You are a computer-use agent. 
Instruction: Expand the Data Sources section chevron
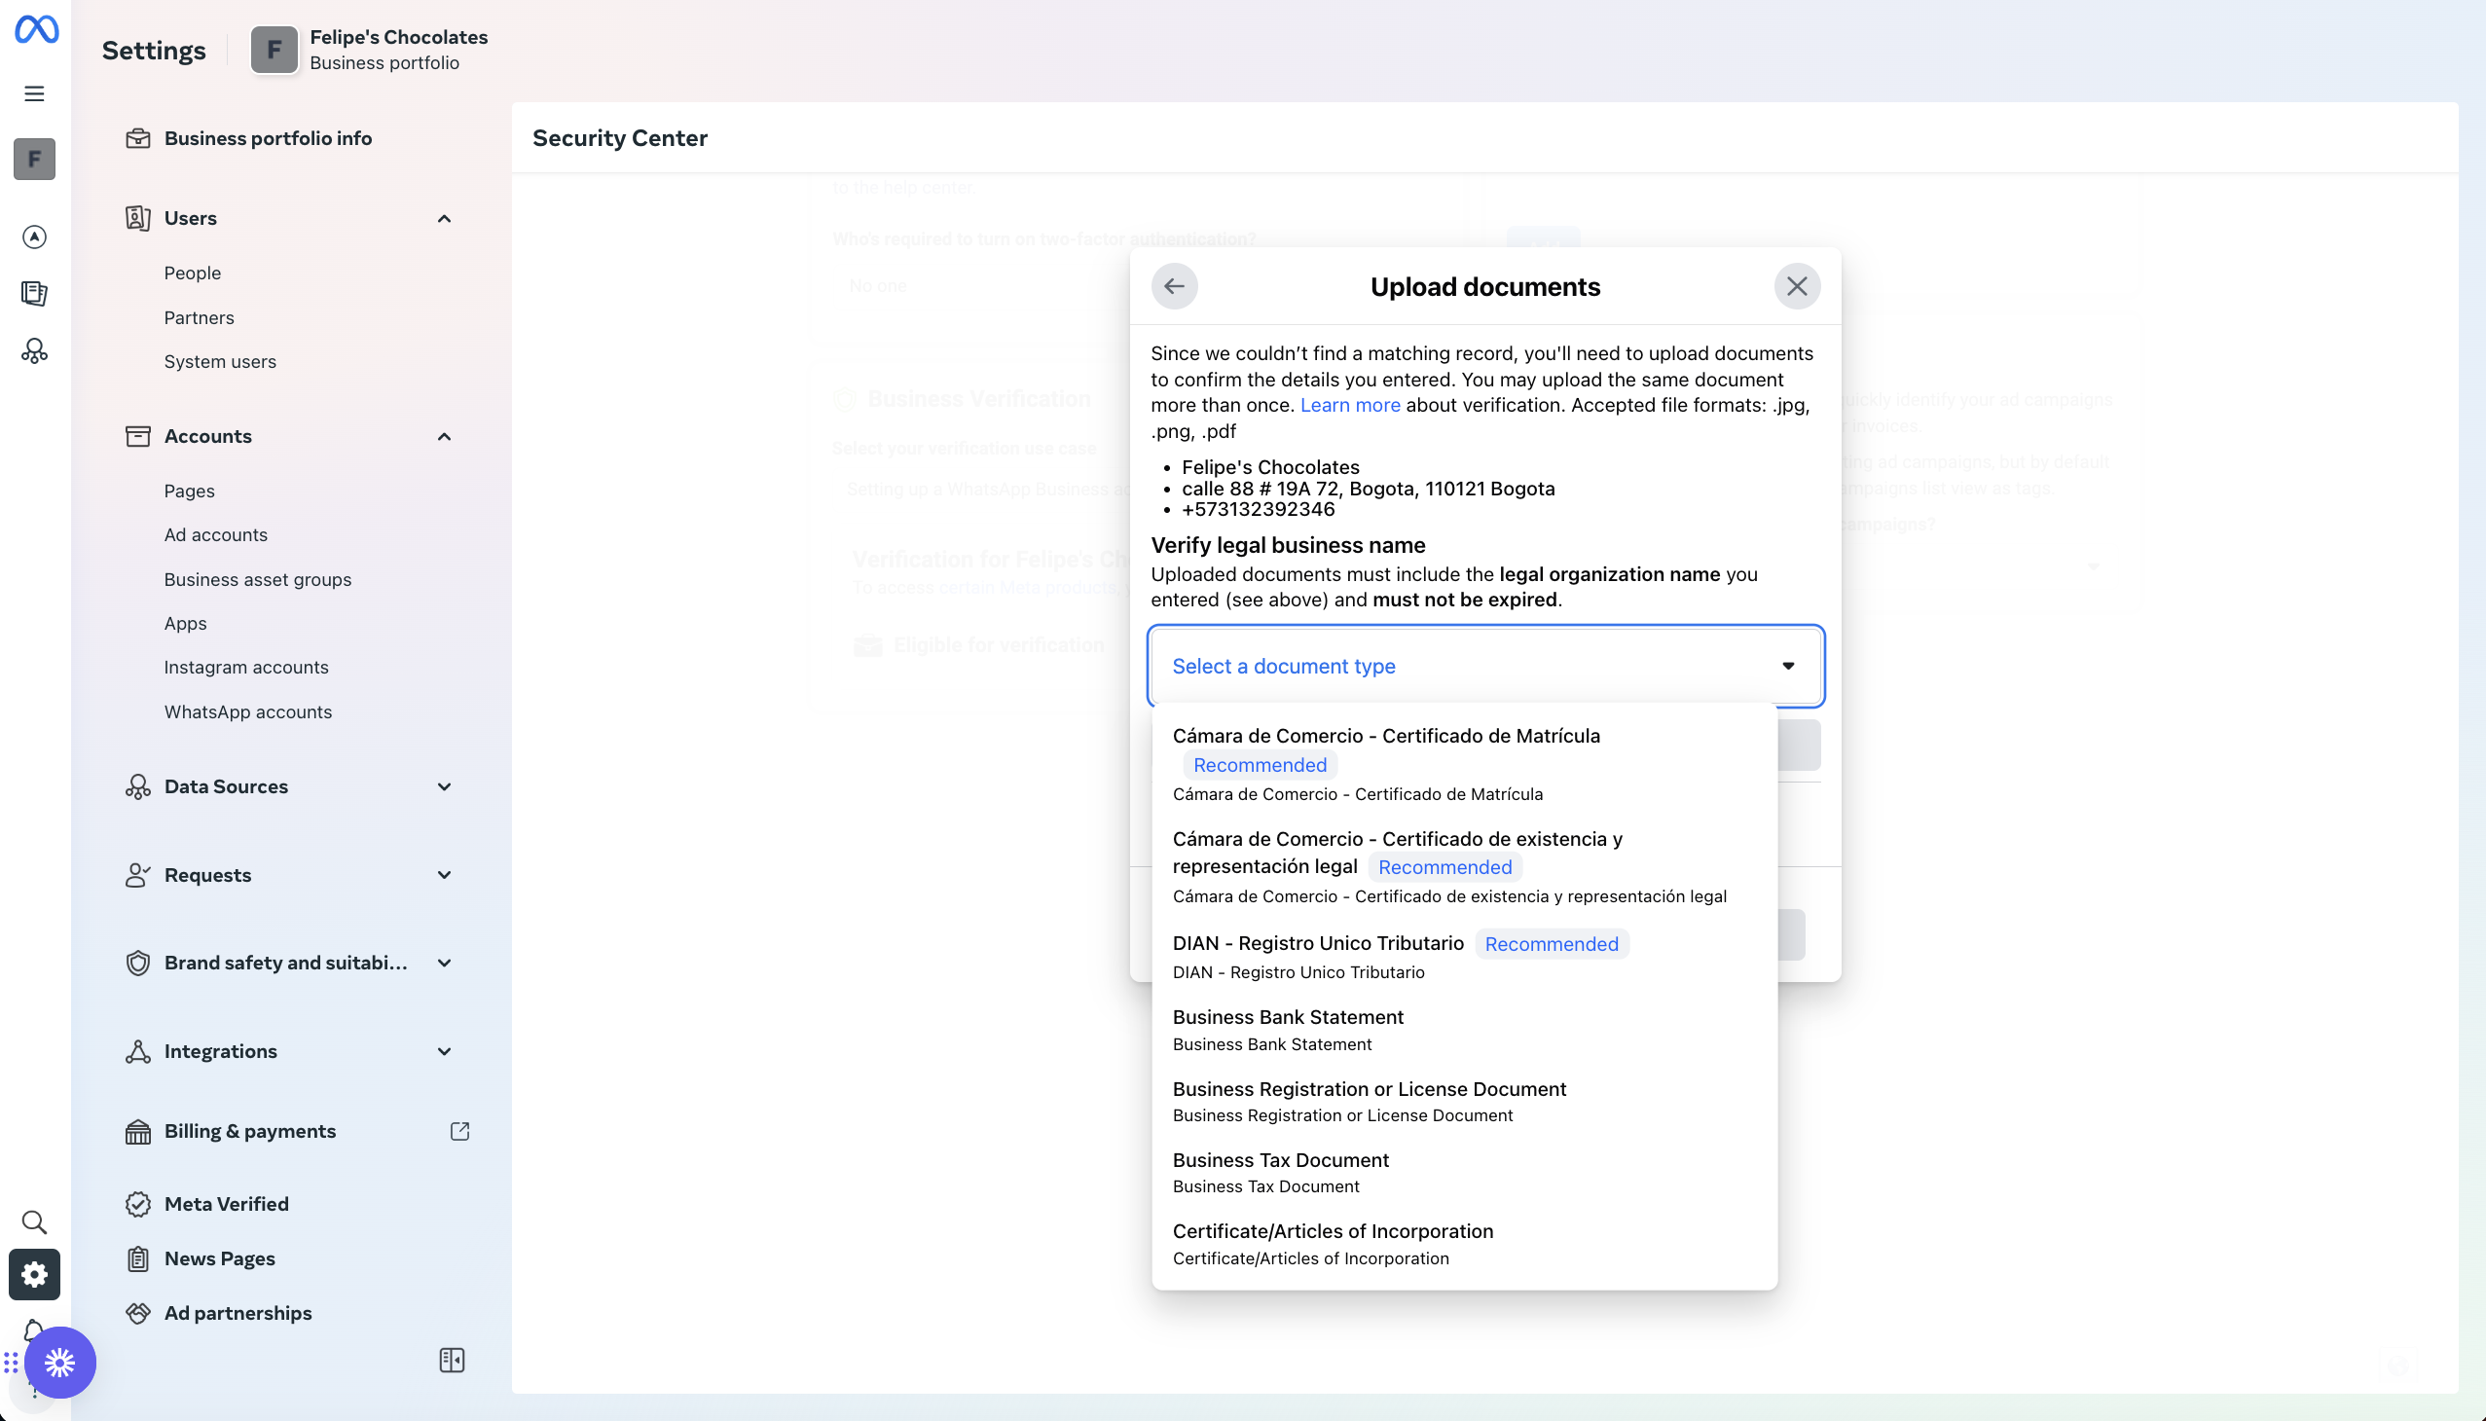point(444,786)
